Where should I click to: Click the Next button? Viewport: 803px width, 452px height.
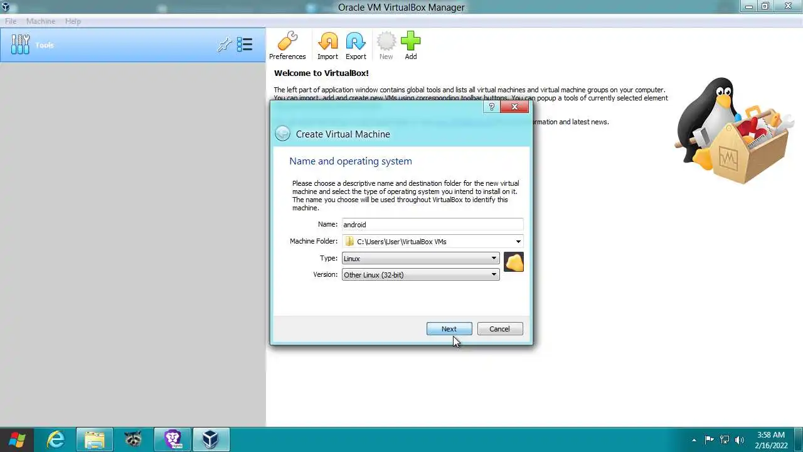pos(449,329)
